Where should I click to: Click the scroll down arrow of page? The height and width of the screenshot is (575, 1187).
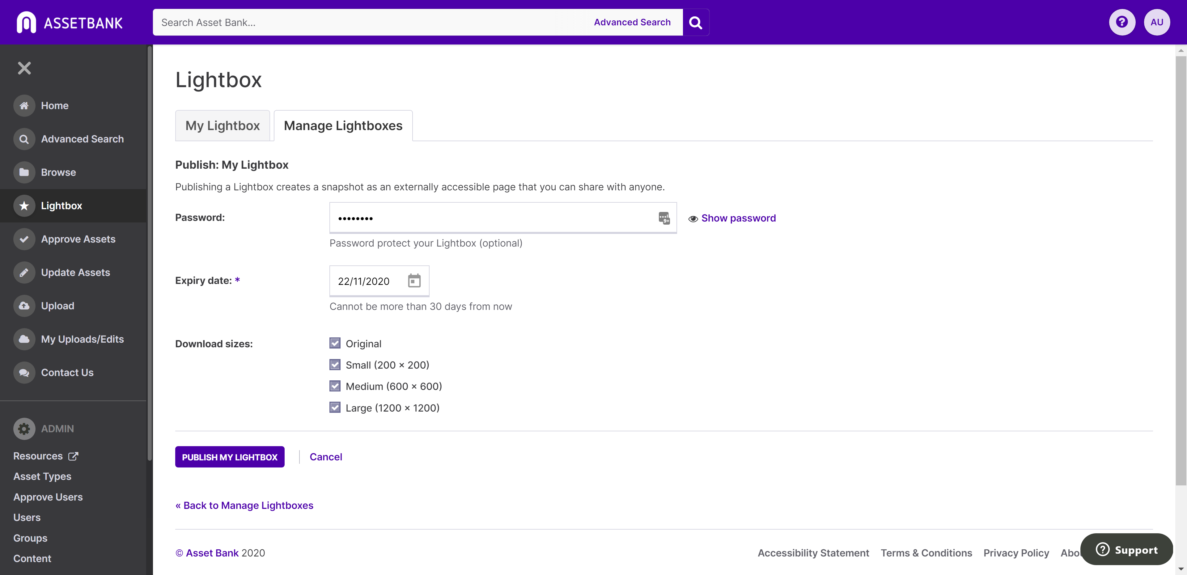1181,569
